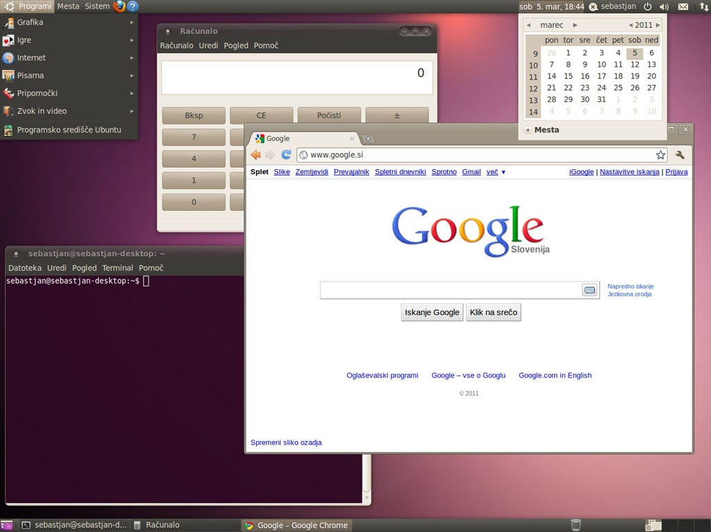Click the Klik na srečo button
This screenshot has height=532, width=711.
(x=494, y=312)
